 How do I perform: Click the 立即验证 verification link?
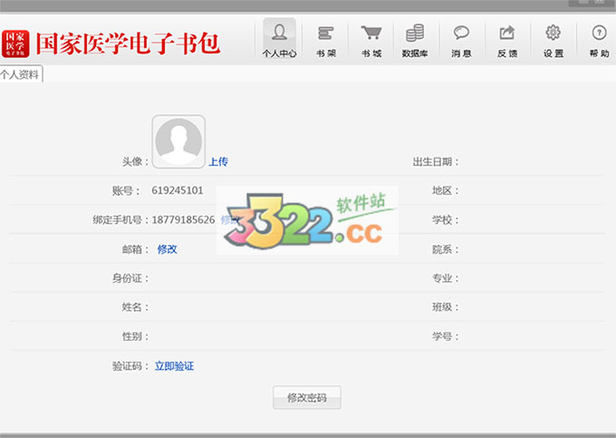[175, 366]
